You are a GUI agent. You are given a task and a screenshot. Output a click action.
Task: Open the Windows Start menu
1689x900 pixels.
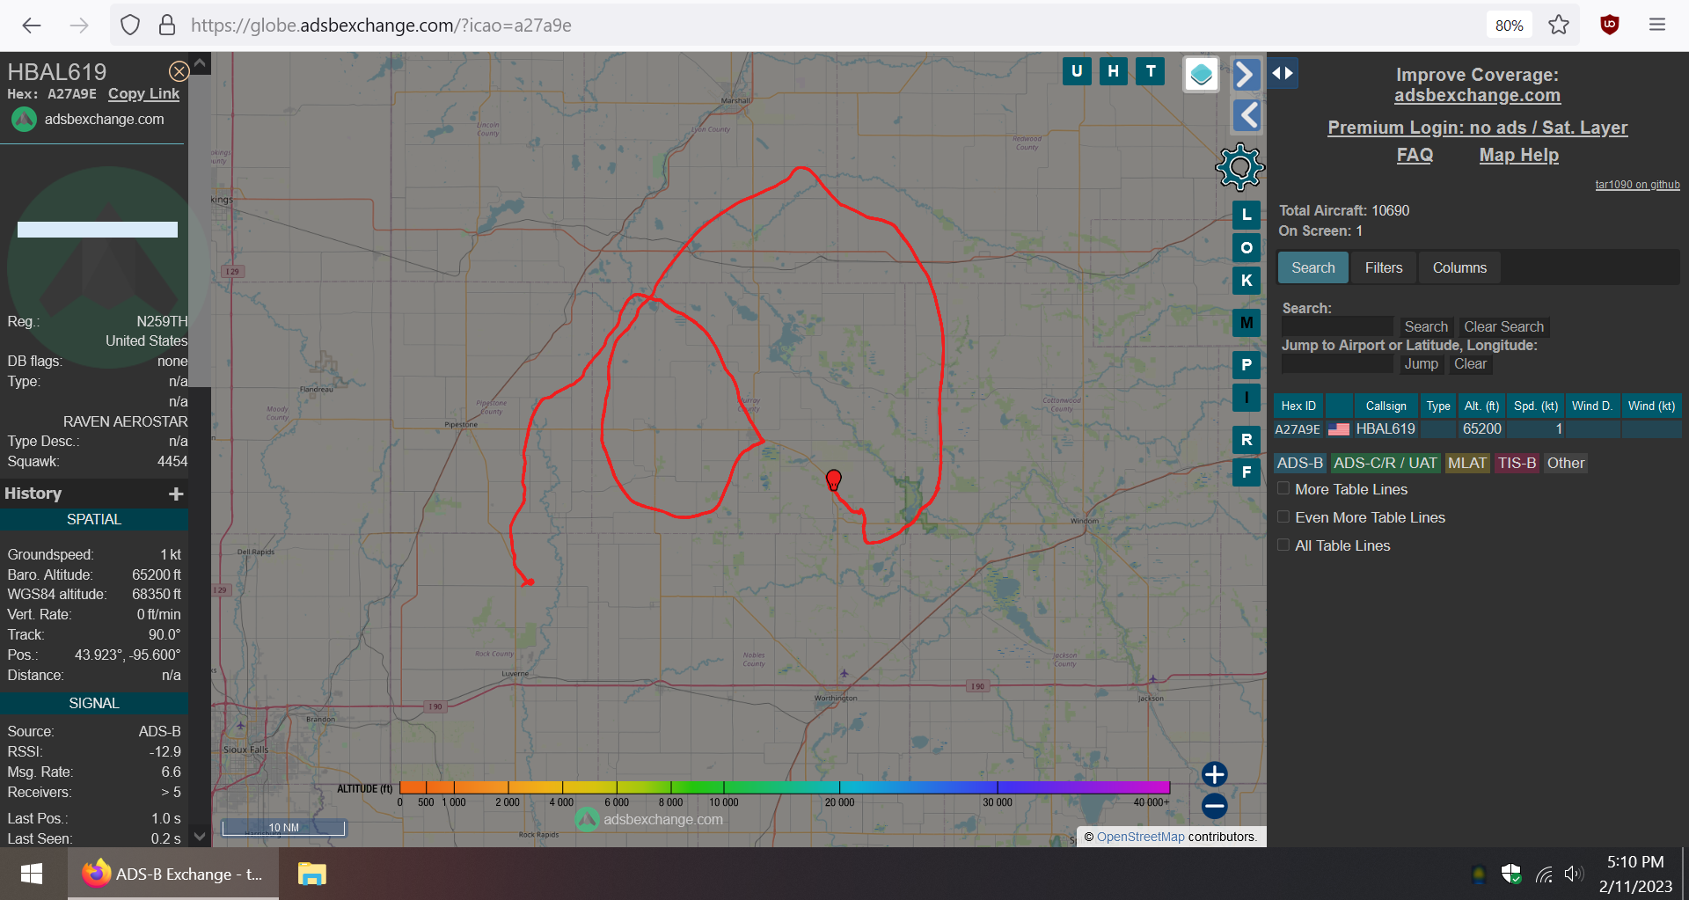32,874
